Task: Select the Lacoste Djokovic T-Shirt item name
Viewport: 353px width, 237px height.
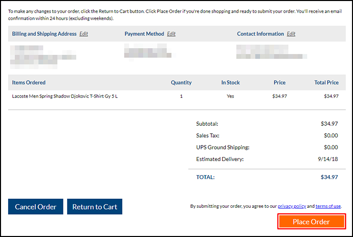Action: click(x=65, y=96)
